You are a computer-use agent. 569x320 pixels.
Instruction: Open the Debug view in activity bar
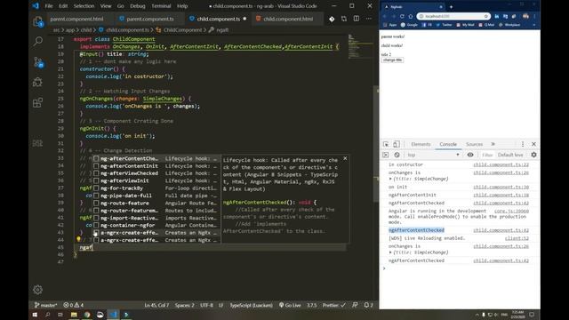[x=37, y=82]
